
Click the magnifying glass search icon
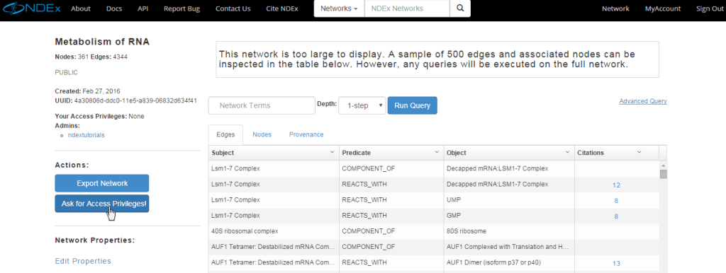point(459,8)
